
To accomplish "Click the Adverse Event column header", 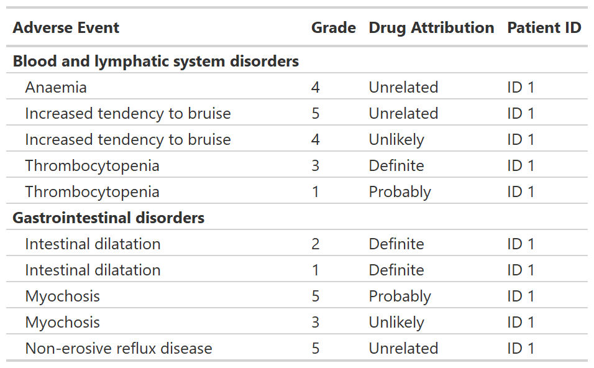I will coord(66,28).
